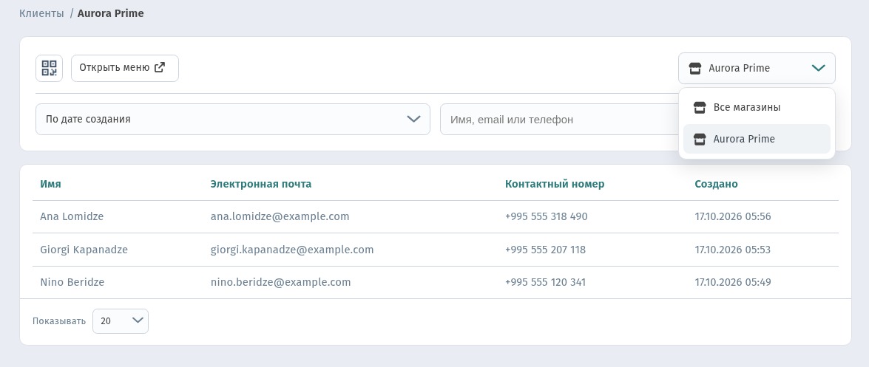
Task: Click the external link icon in Открыть меню
Action: [160, 67]
